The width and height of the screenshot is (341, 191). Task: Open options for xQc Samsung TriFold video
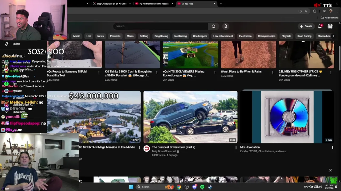[99, 73]
